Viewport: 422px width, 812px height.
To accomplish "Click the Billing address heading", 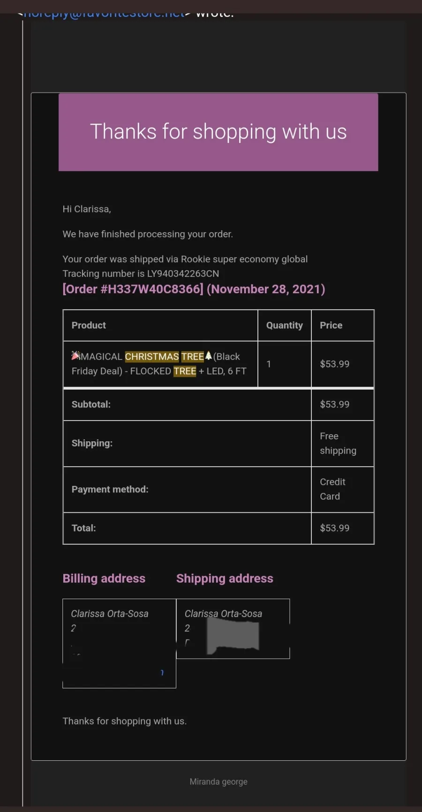I will click(104, 578).
